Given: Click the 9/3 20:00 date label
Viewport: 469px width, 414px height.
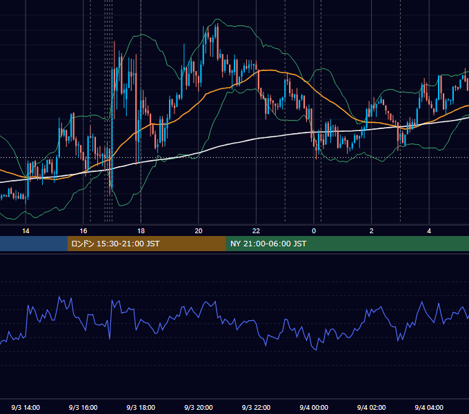Looking at the screenshot, I should (x=199, y=407).
